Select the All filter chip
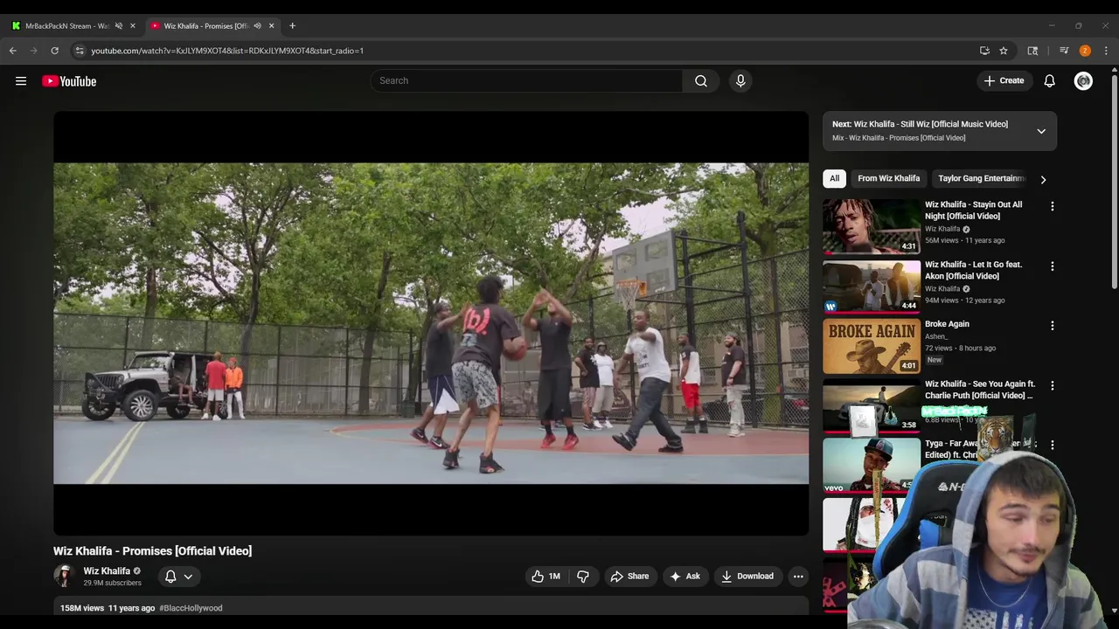Viewport: 1119px width, 629px height. 834,178
